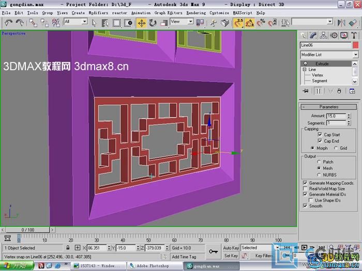The width and height of the screenshot is (362, 271).
Task: Toggle Generate Material IDs checkbox
Action: [305, 194]
